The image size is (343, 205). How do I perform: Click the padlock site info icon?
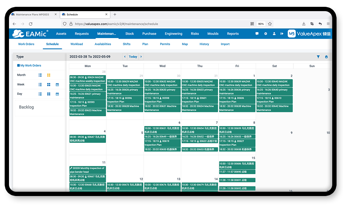(x=71, y=24)
